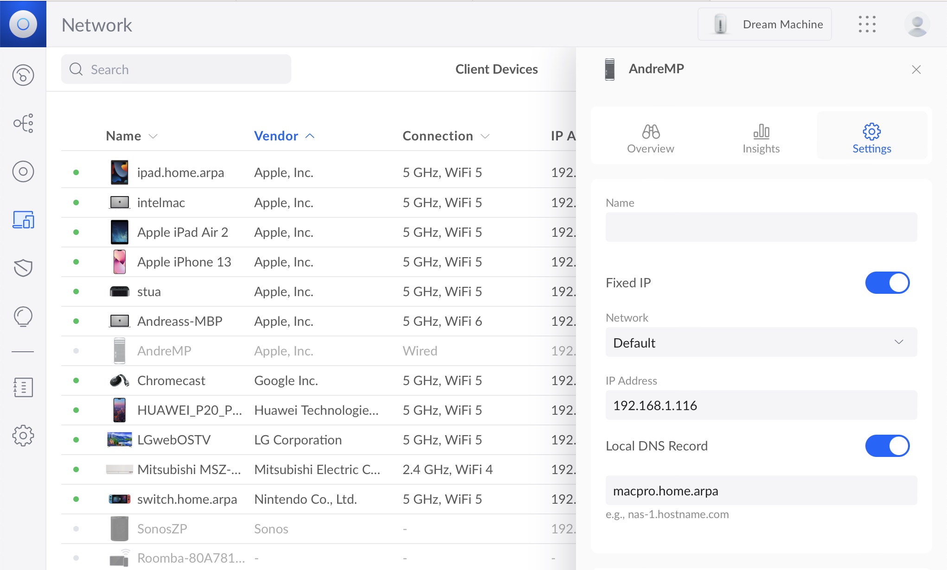Viewport: 947px width, 570px height.
Task: Click the macpro.home.arpa DNS hostname field
Action: tap(761, 490)
